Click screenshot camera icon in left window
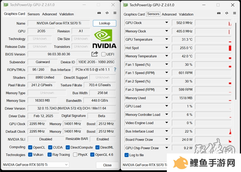The height and width of the screenshot is (172, 241). (99, 13)
